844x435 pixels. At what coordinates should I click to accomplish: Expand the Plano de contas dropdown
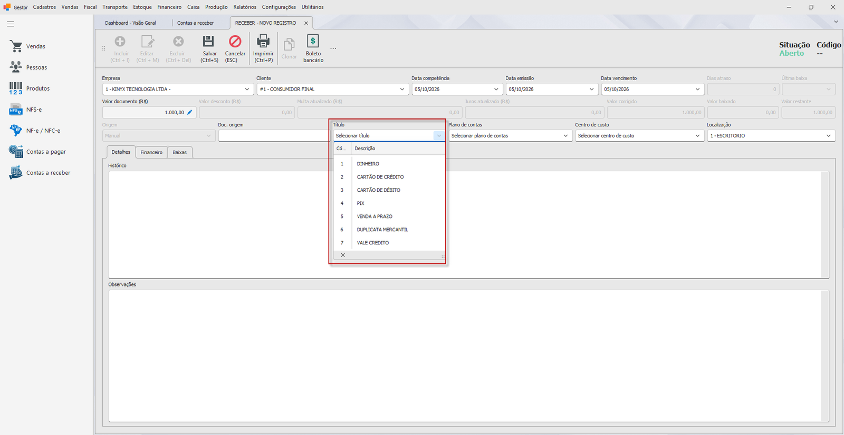coord(565,136)
